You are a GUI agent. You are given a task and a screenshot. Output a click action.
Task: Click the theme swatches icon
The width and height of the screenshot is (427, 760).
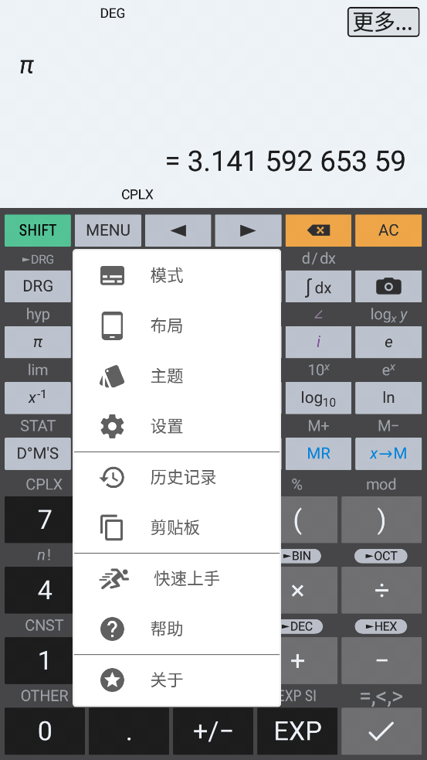(x=112, y=376)
